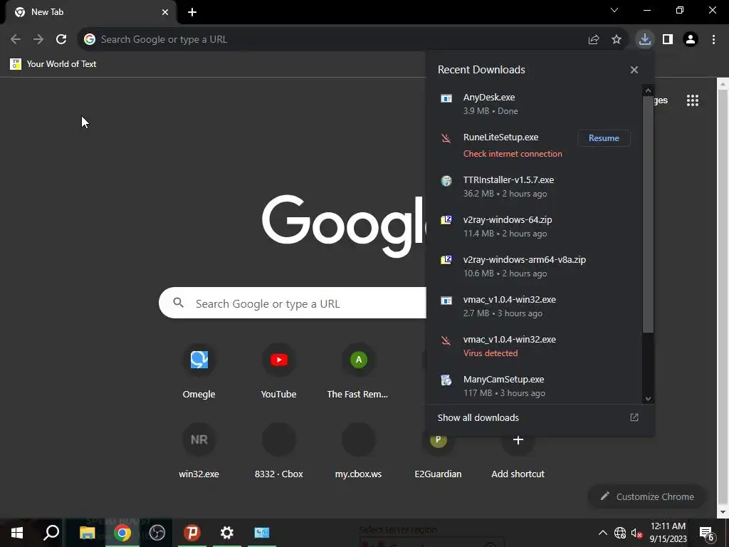Open the win32.exe shortcut
The image size is (729, 547).
(x=199, y=450)
